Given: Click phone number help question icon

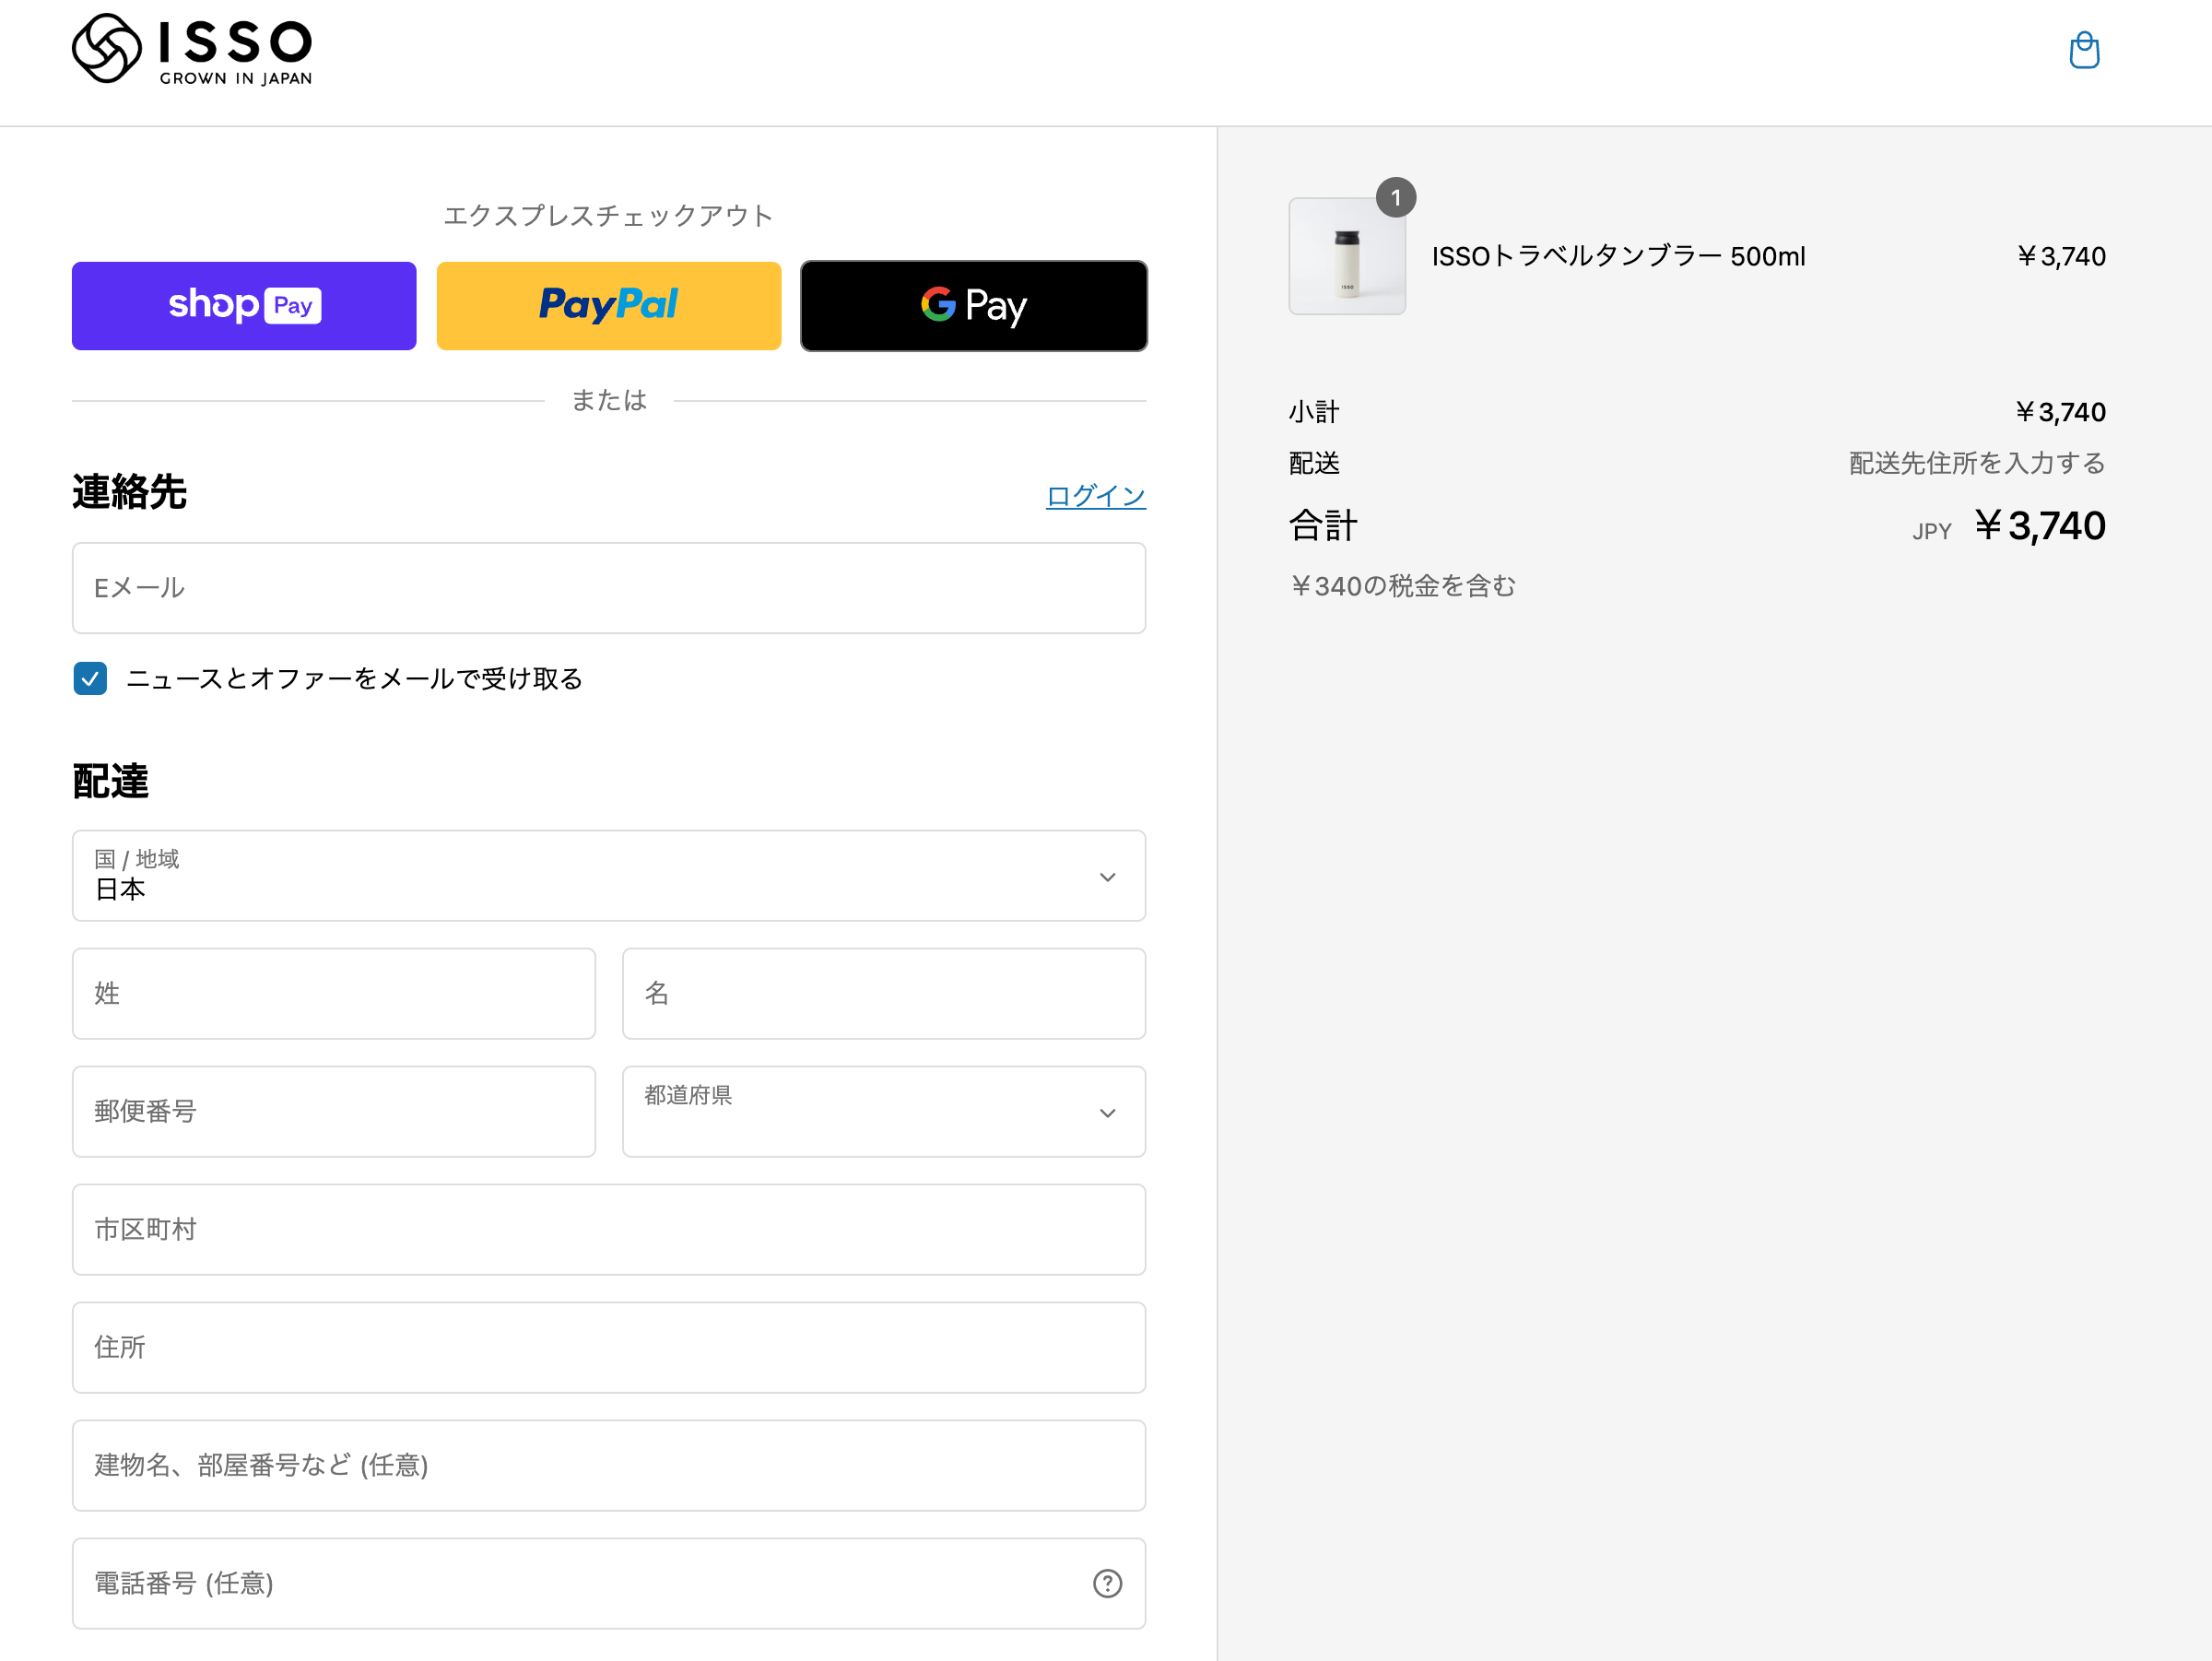Looking at the screenshot, I should coord(1107,1583).
